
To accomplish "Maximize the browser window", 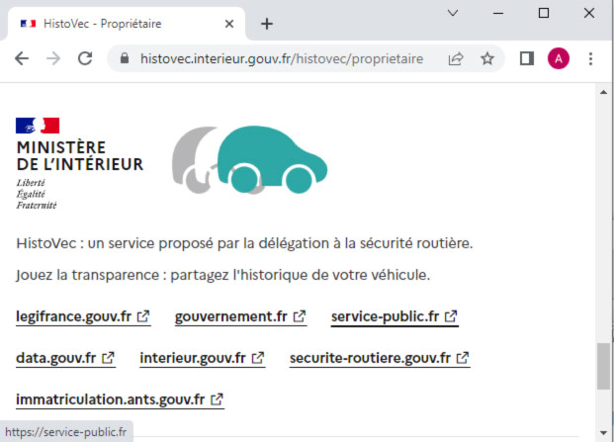I will (x=544, y=13).
